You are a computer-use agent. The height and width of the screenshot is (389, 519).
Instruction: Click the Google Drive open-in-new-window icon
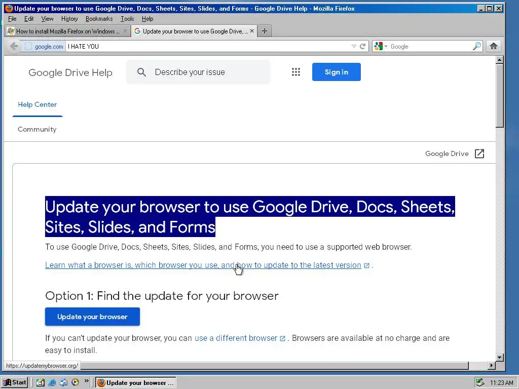[479, 153]
